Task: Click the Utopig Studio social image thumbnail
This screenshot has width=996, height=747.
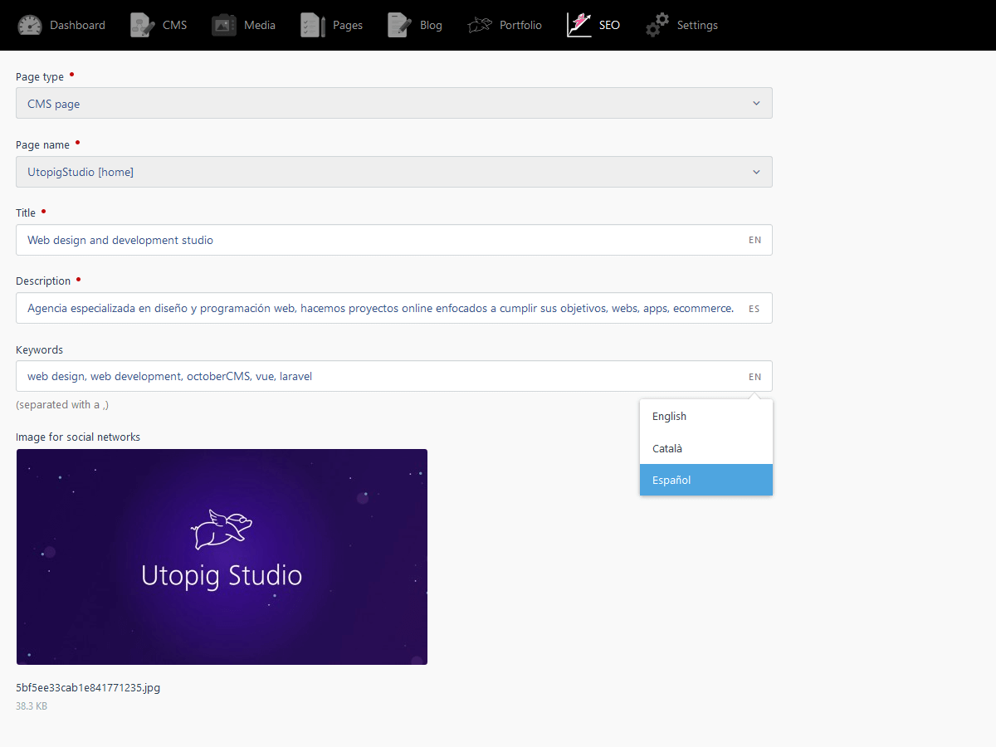Action: pyautogui.click(x=222, y=557)
